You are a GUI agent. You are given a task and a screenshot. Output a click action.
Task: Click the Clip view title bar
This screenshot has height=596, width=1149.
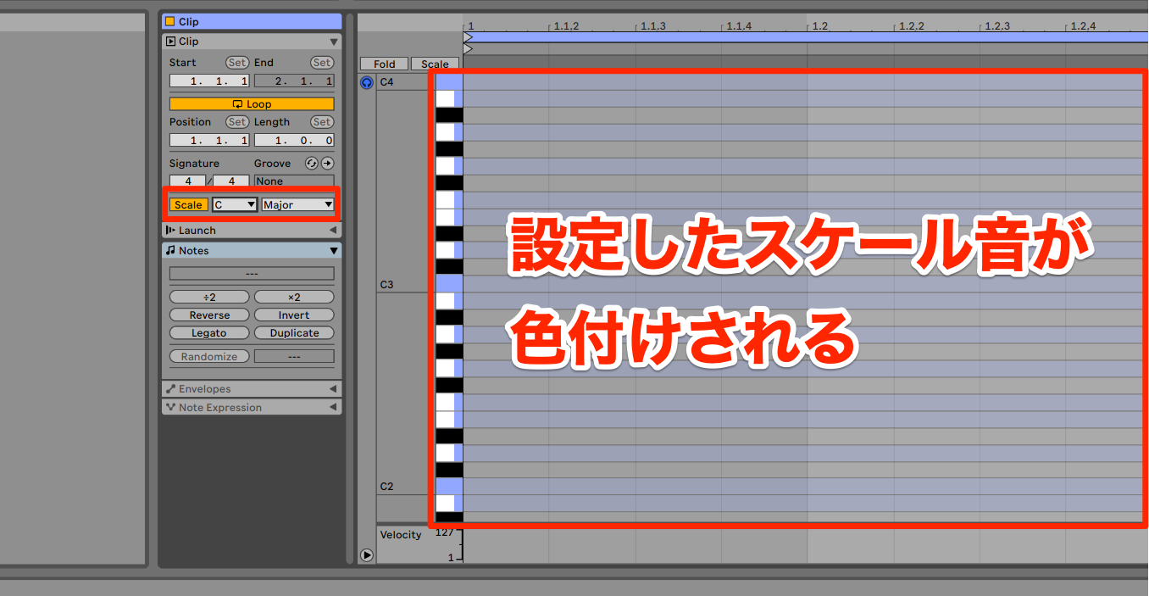[x=252, y=22]
